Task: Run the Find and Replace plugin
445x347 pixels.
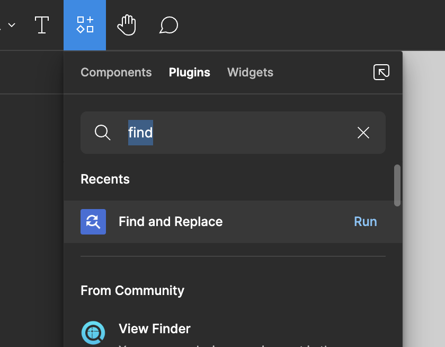Action: point(365,222)
